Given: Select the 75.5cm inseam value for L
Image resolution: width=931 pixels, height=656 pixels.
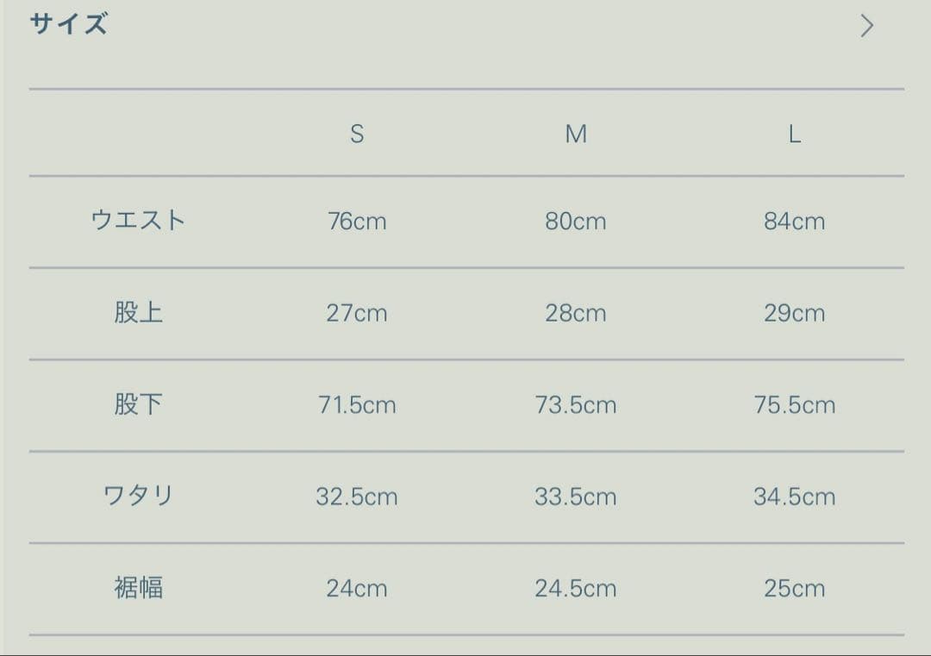Looking at the screenshot, I should 796,404.
